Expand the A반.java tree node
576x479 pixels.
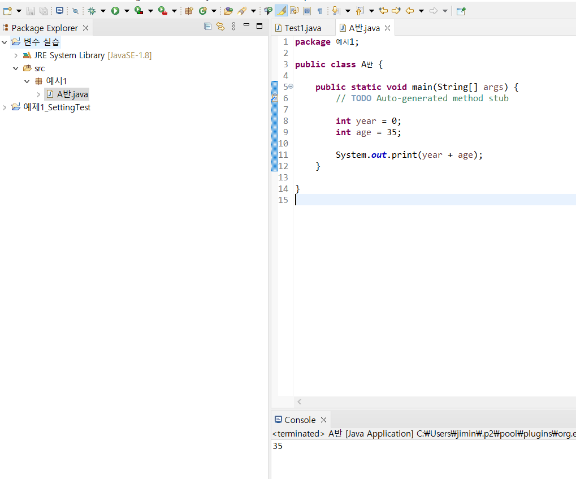38,94
